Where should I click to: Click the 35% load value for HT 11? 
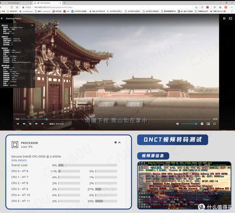point(91,201)
